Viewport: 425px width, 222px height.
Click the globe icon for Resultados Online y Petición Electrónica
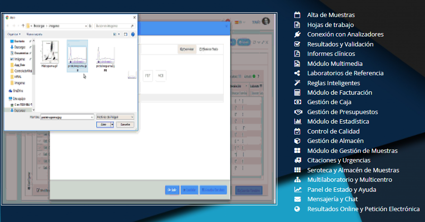[x=297, y=209]
